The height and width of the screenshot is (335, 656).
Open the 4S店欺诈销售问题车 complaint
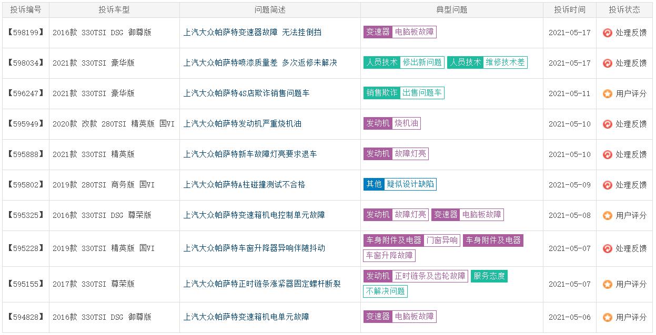tap(246, 93)
